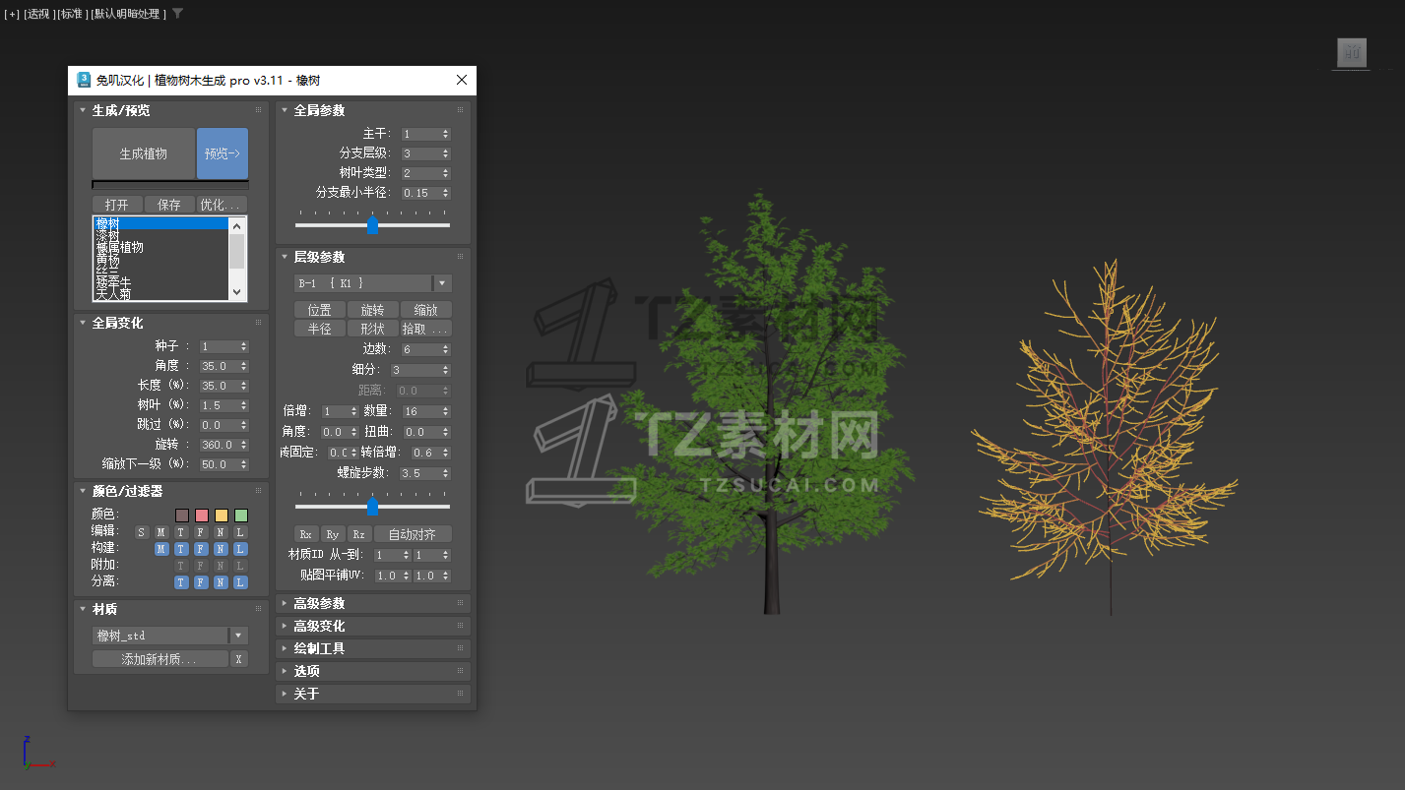Open the 透视 viewport view menu

(38, 14)
